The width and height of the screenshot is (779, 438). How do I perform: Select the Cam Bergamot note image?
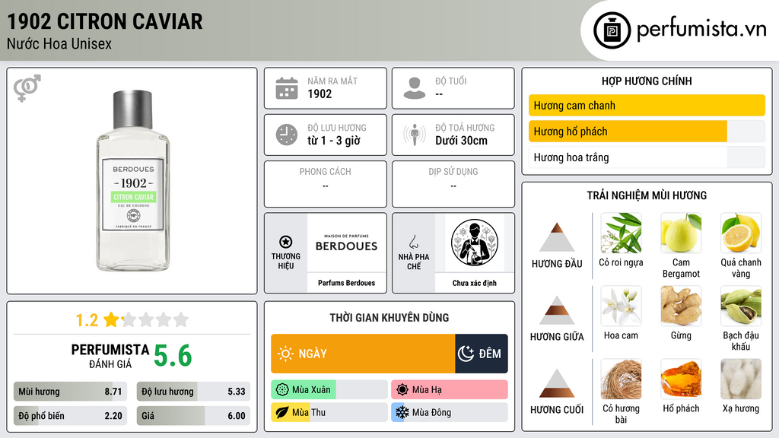(x=681, y=233)
